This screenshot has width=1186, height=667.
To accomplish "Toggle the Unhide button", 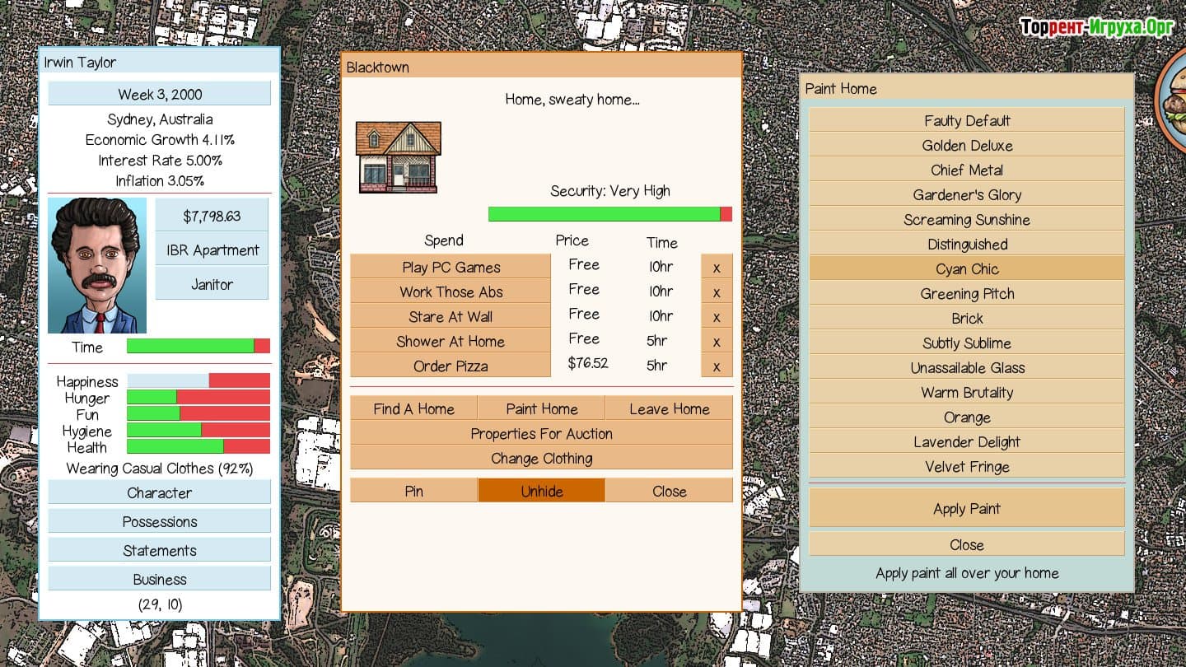I will pyautogui.click(x=541, y=492).
